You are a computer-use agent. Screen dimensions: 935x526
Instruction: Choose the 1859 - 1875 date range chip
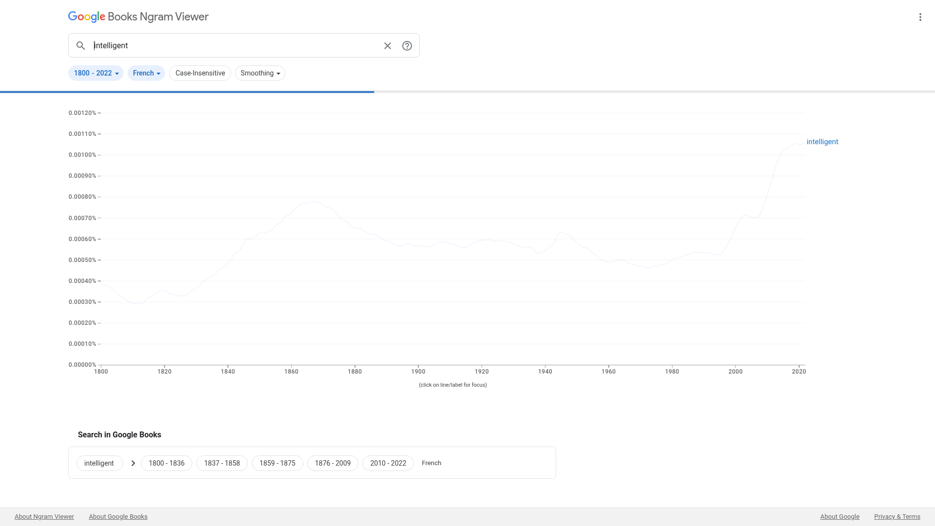point(278,463)
